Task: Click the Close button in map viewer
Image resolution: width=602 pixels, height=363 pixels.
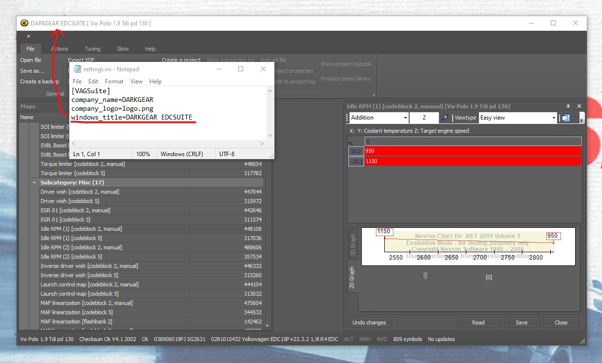Action: (561, 323)
